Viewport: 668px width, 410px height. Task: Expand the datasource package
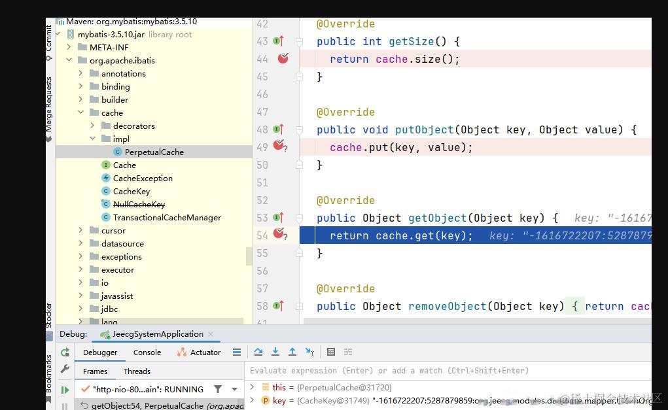tap(81, 243)
